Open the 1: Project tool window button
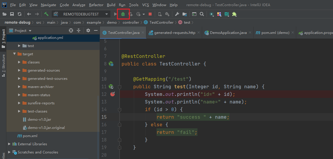 (3, 38)
